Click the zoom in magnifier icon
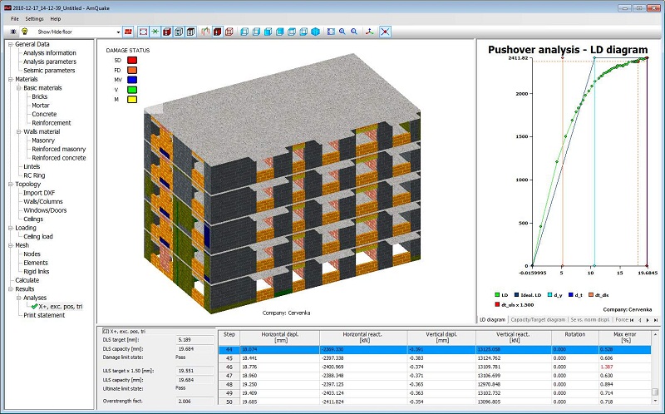The width and height of the screenshot is (665, 414). 342,32
